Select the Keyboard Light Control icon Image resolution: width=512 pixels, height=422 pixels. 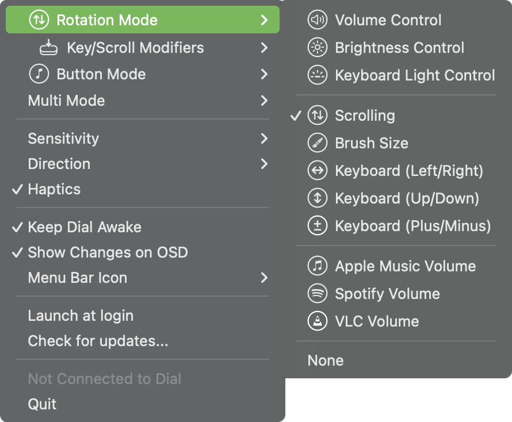[317, 75]
